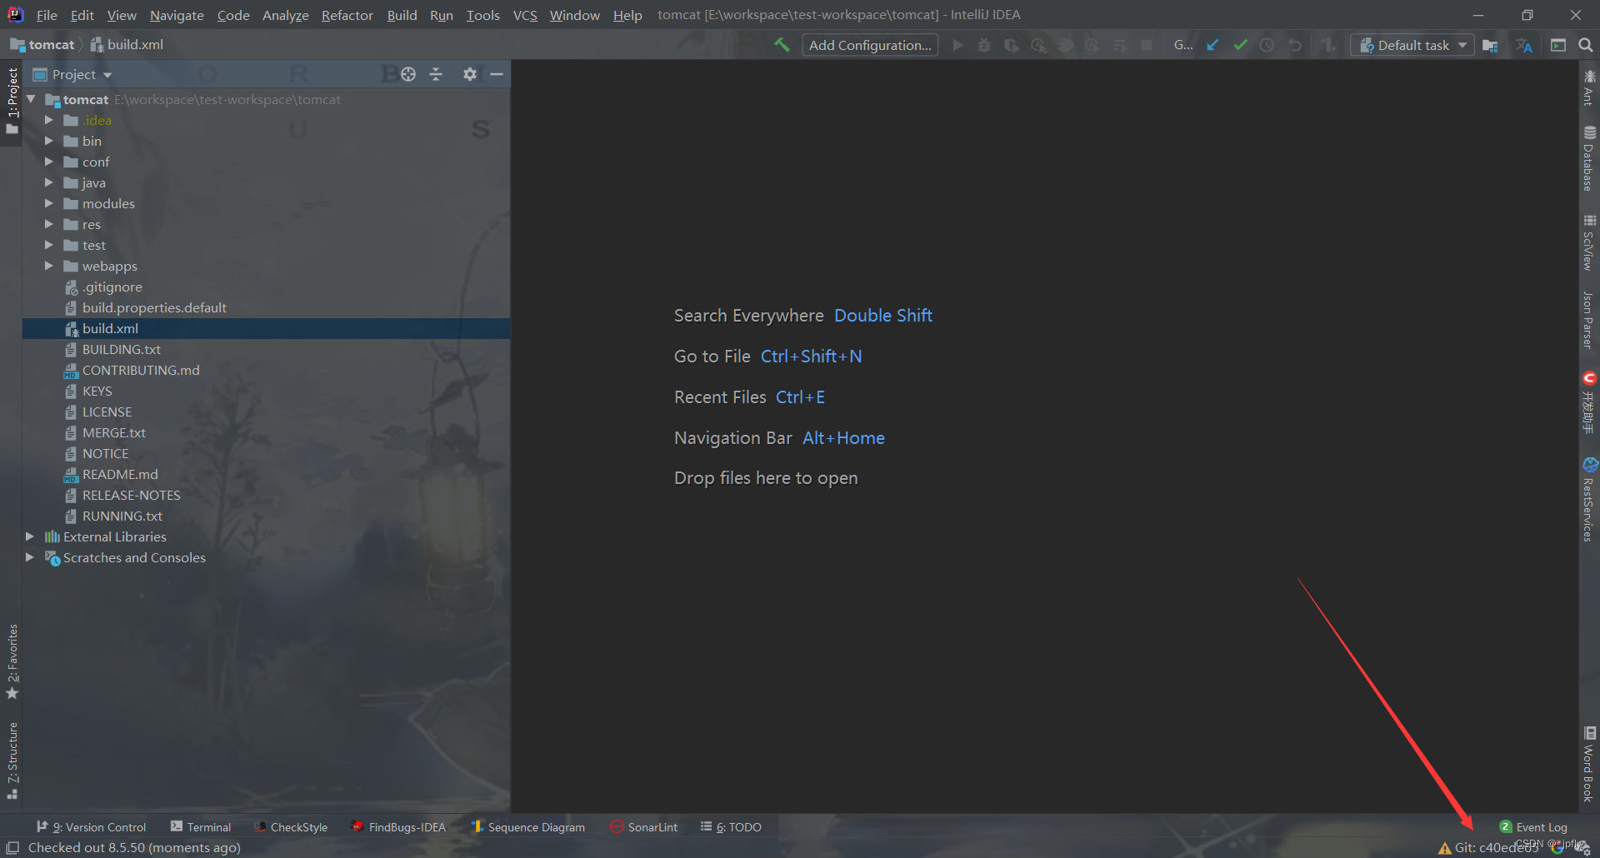Click the Search Everywhere magnifier icon

[x=1586, y=45]
